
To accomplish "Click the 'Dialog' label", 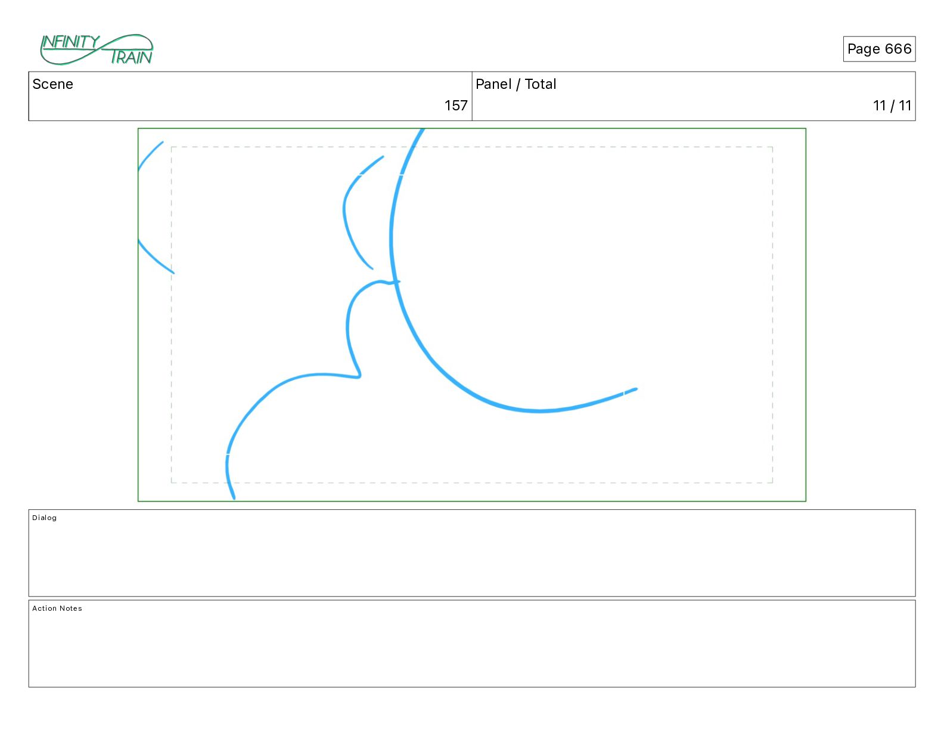I will click(x=45, y=518).
